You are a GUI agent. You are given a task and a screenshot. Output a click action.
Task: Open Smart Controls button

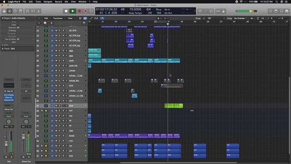click(27, 11)
